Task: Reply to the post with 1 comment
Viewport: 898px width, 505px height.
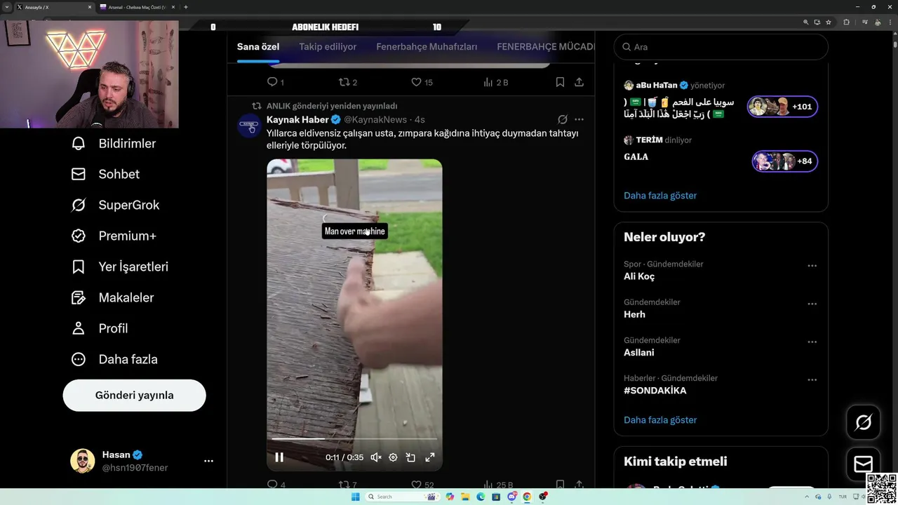Action: tap(275, 82)
